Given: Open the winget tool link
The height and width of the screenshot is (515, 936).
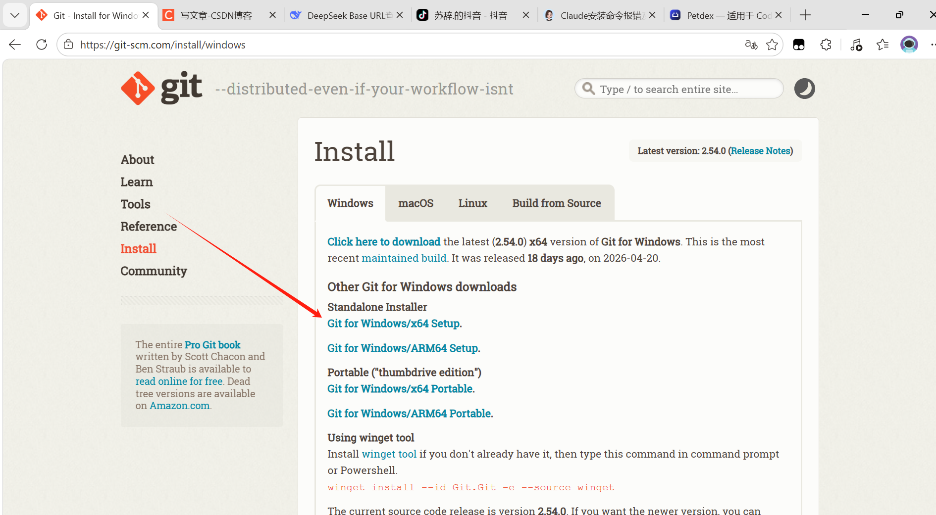Looking at the screenshot, I should tap(389, 454).
